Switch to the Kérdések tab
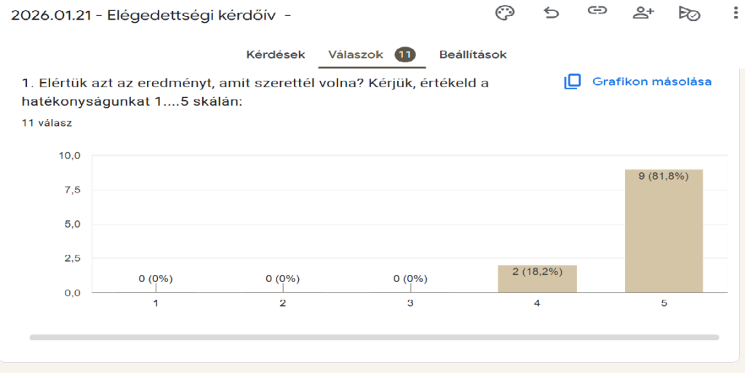The image size is (745, 373). [x=276, y=55]
